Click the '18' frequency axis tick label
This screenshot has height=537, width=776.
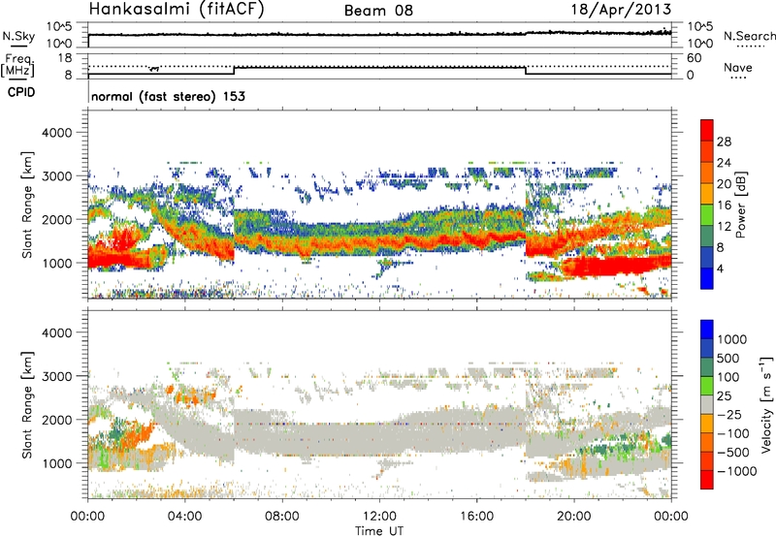tap(65, 58)
